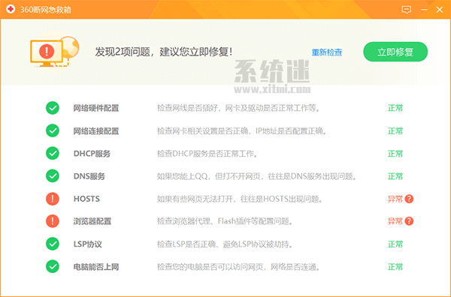Click description 检查您的电脑是否可以访问网页

pyautogui.click(x=238, y=267)
